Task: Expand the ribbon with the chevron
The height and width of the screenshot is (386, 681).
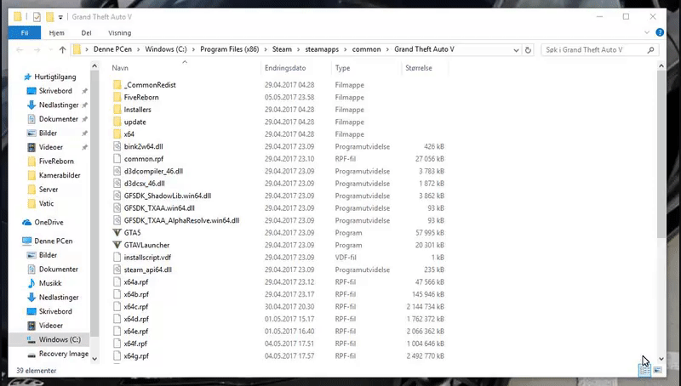Action: point(647,32)
